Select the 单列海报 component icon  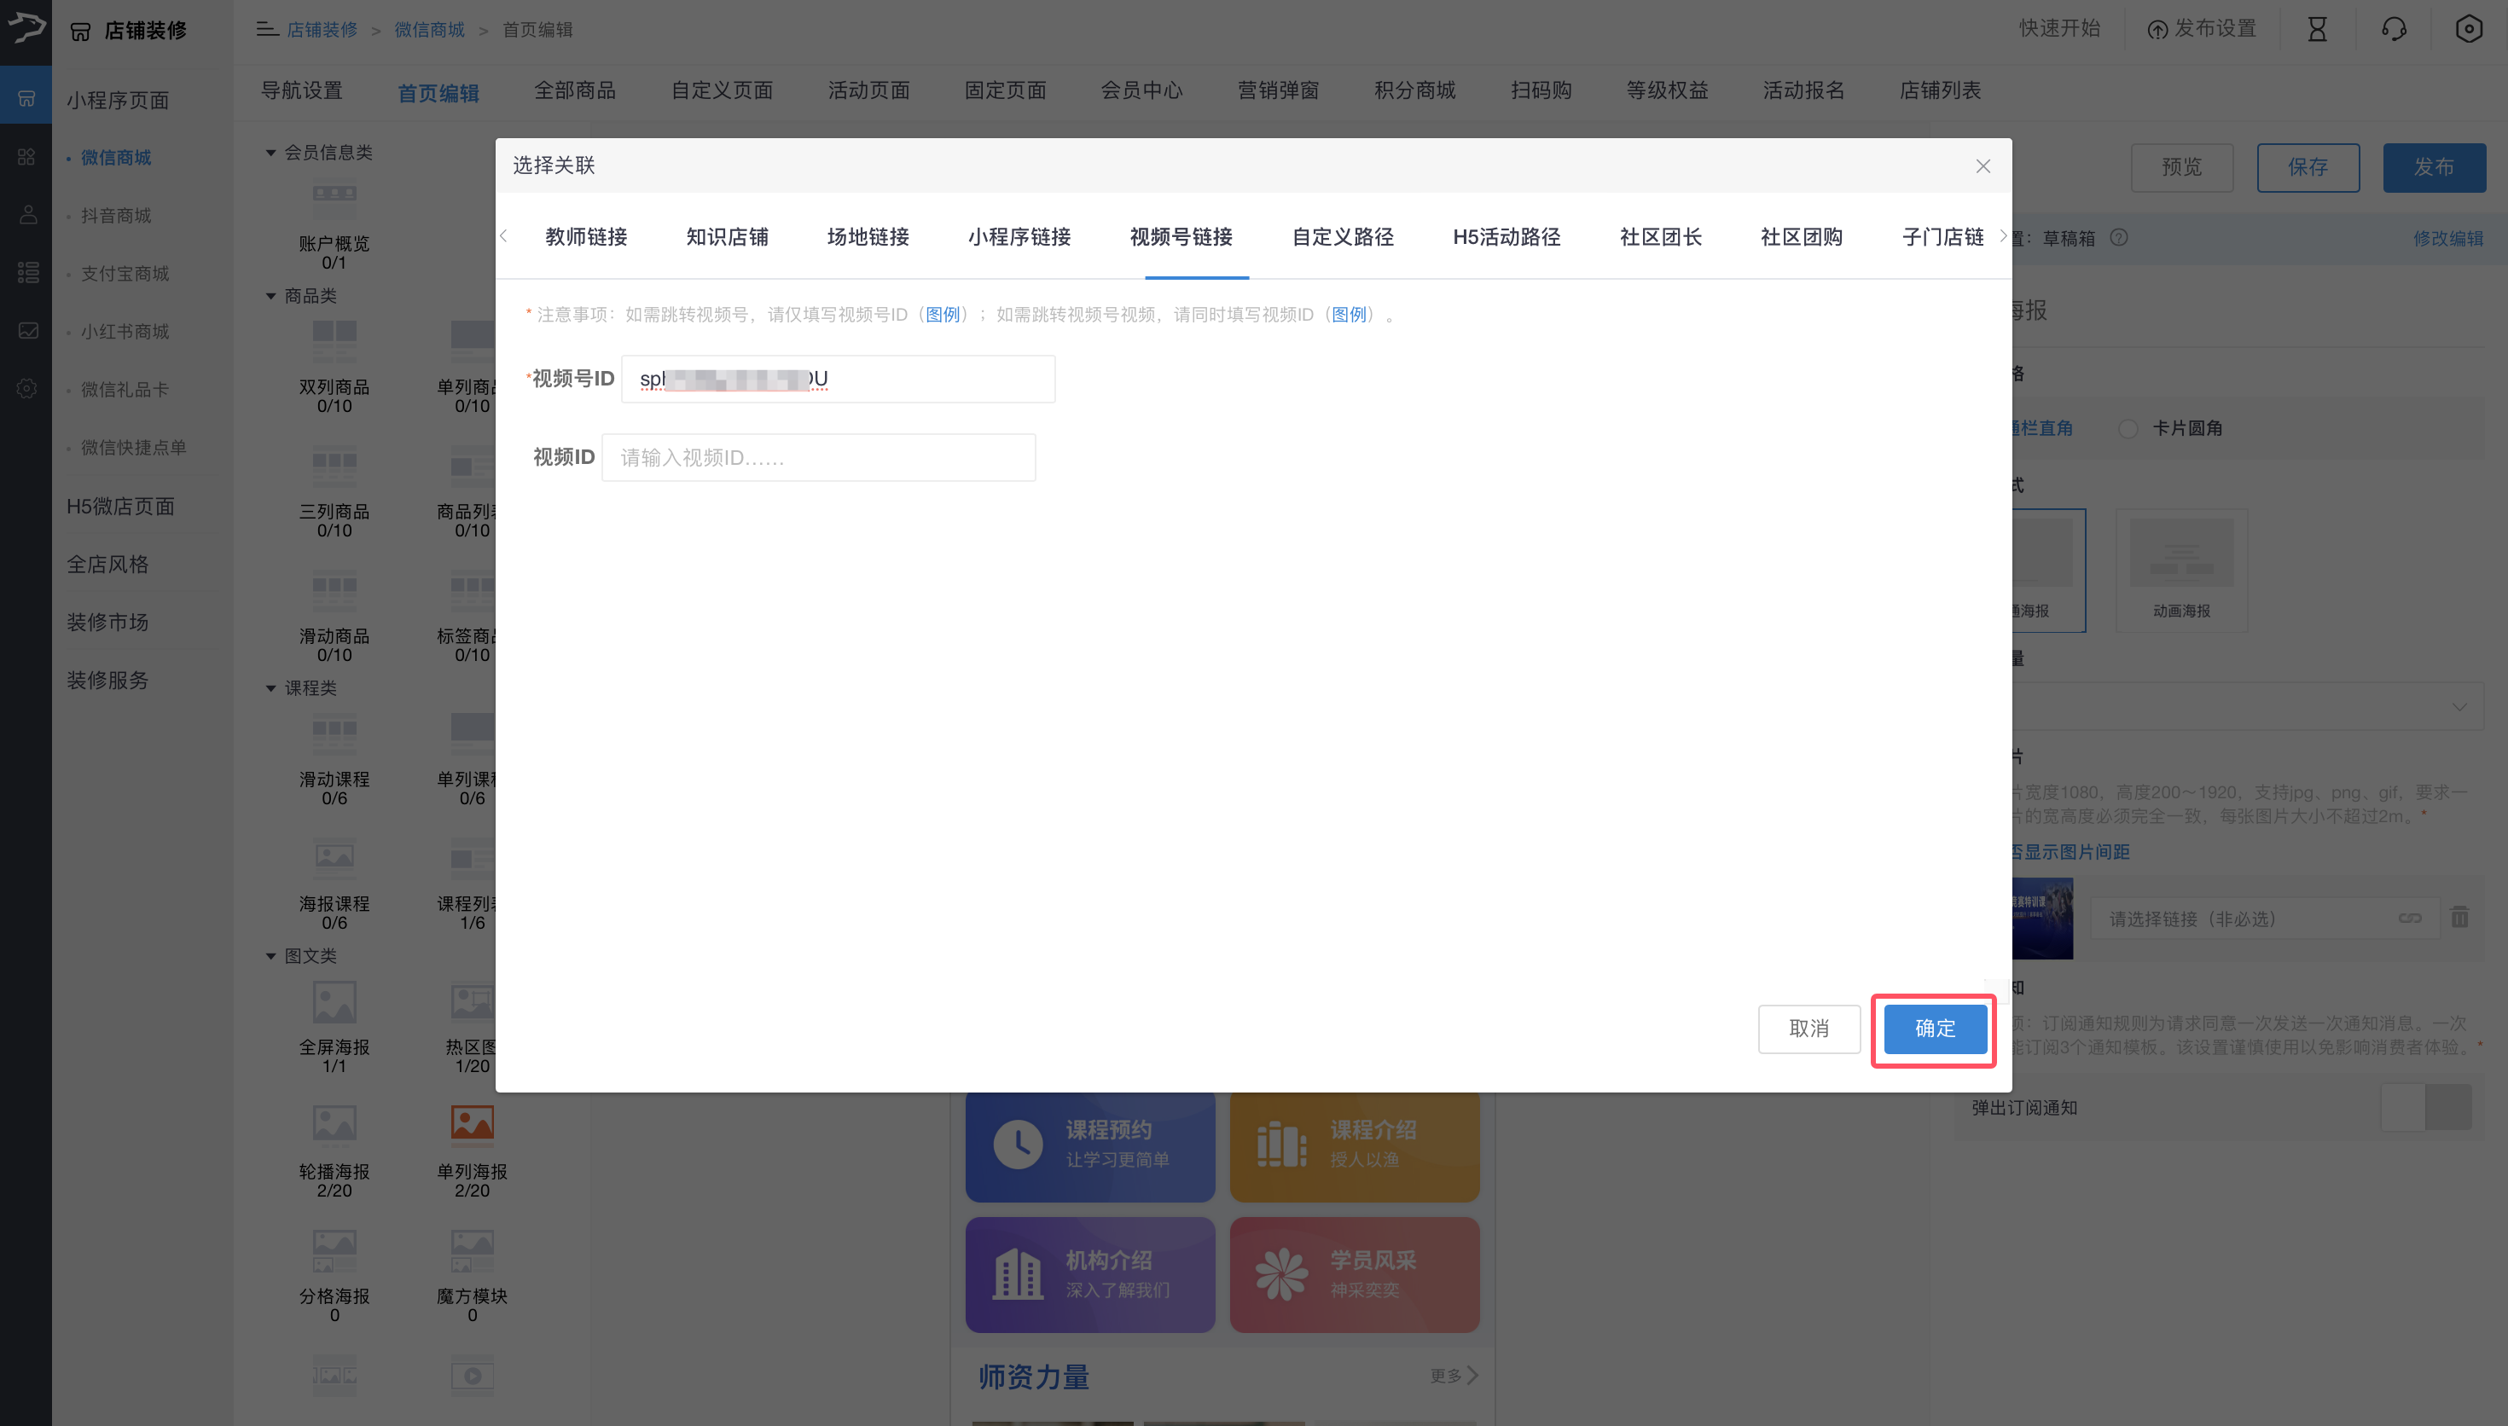[471, 1123]
